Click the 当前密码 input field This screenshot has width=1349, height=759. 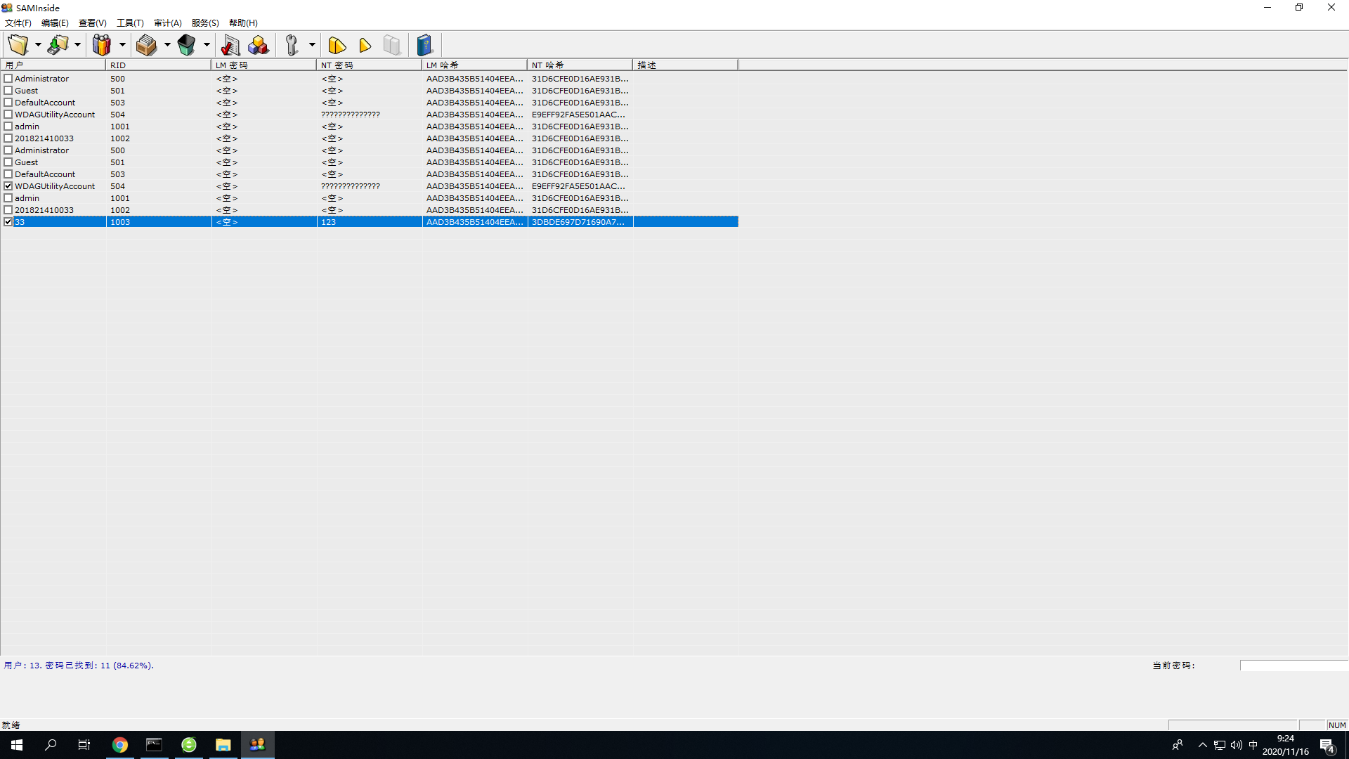tap(1293, 666)
